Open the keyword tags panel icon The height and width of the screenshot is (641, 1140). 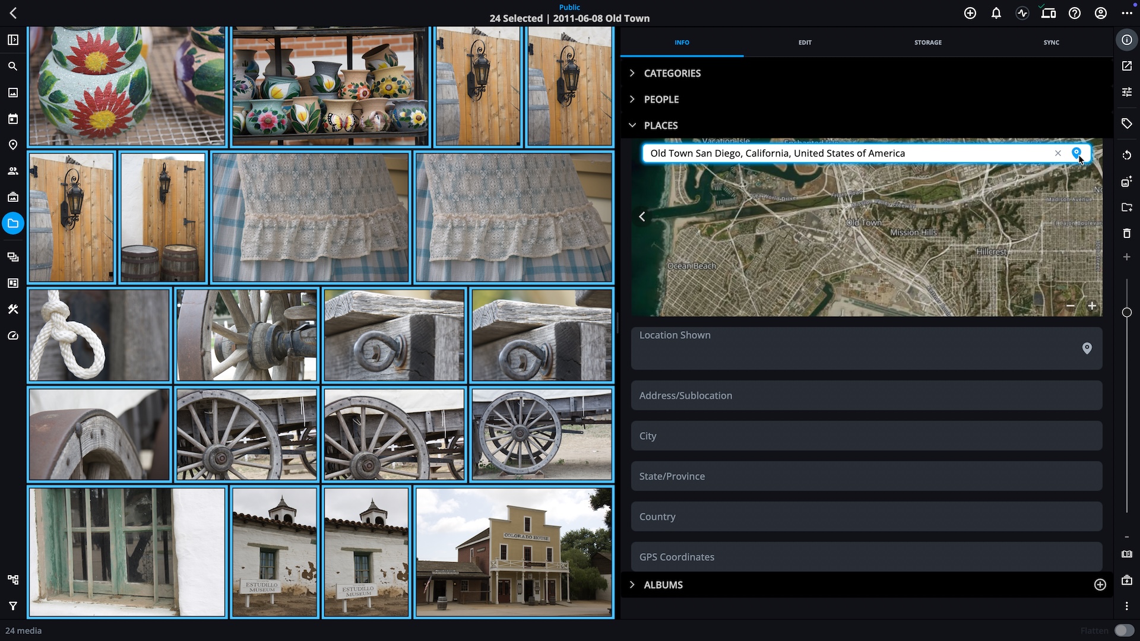pos(1126,123)
